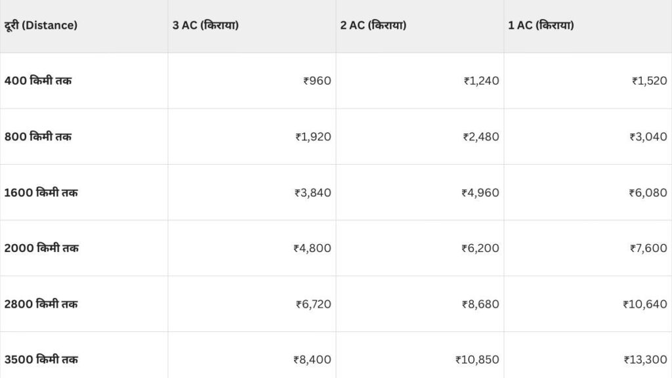Select the ₹6,080 fare cell
This screenshot has width=672, height=378.
pos(649,193)
